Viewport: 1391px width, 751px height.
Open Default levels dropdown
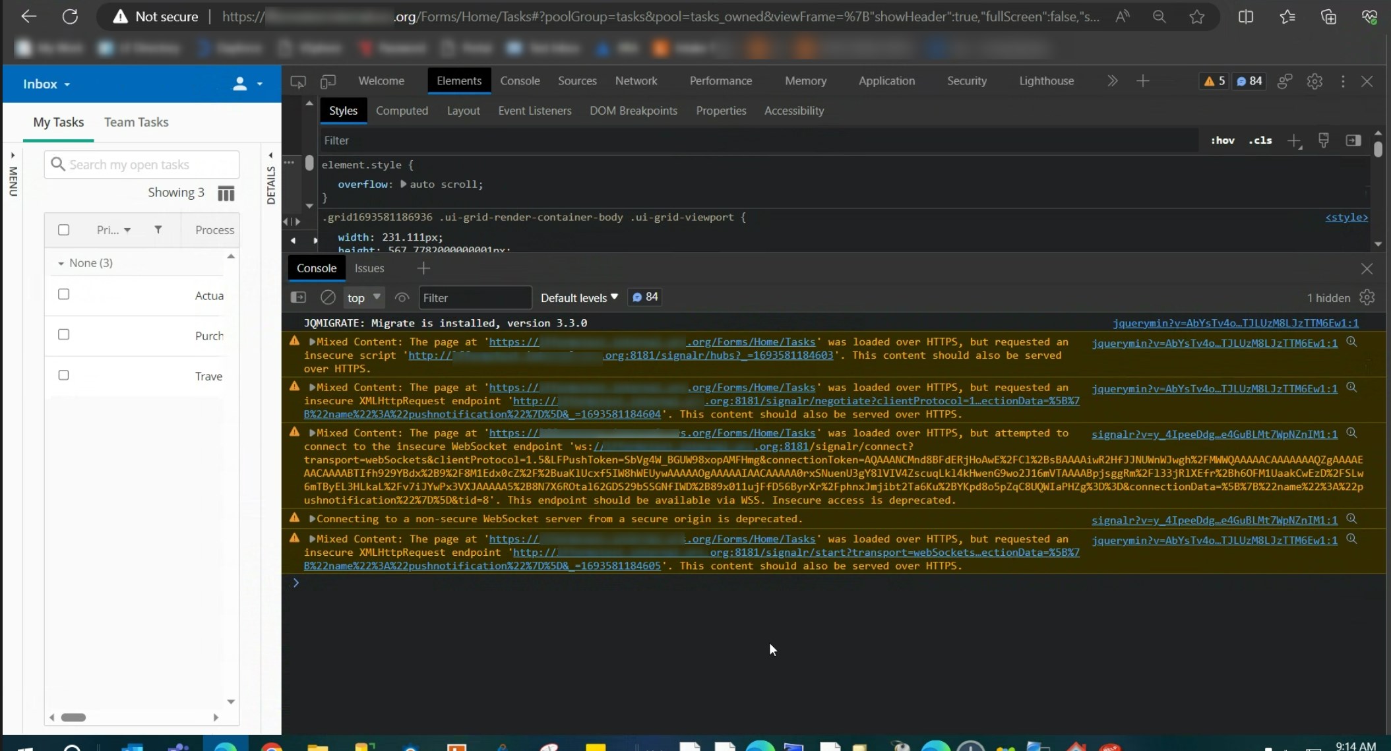tap(579, 297)
